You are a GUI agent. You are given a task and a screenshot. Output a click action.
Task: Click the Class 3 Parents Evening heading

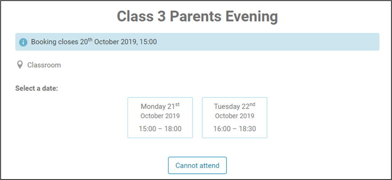[x=197, y=17]
